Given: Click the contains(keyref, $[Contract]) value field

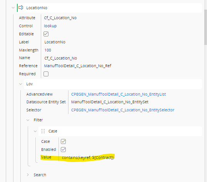Looking at the screenshot, I should point(88,157).
